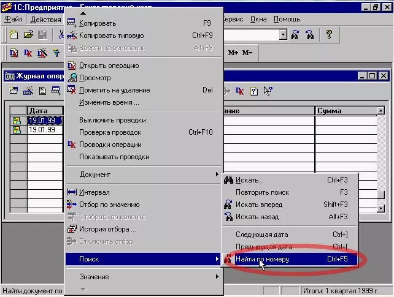Choose Искать вперед
The width and height of the screenshot is (394, 297).
point(290,205)
